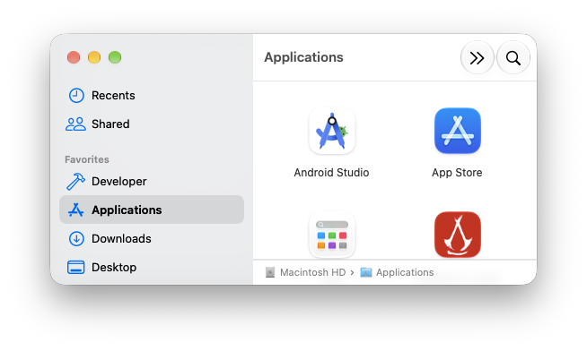Open Desktop in the sidebar
The image size is (587, 351).
coord(152,268)
